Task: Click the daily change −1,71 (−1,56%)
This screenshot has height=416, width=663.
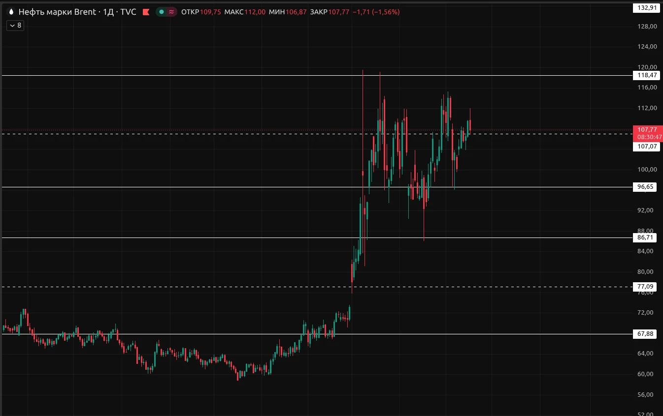Action: (x=376, y=12)
